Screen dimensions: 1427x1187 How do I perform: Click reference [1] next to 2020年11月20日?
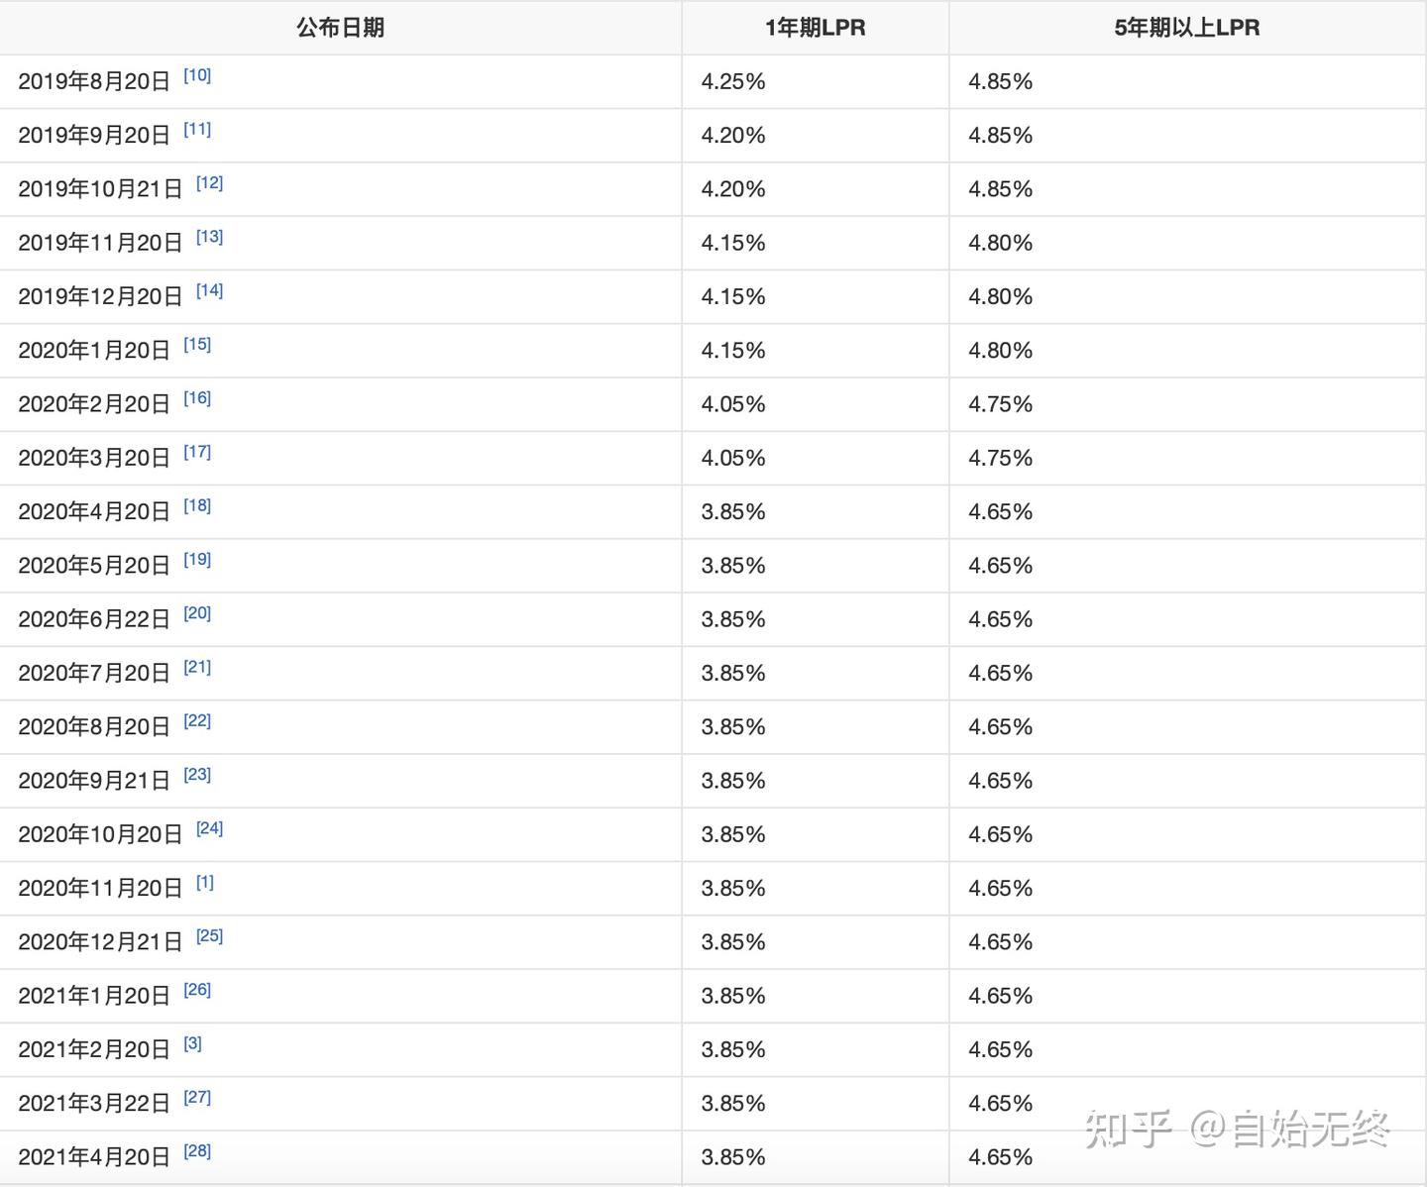[205, 882]
